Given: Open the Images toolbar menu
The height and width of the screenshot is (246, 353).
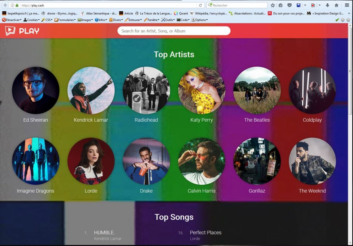Looking at the screenshot, I should (x=85, y=20).
